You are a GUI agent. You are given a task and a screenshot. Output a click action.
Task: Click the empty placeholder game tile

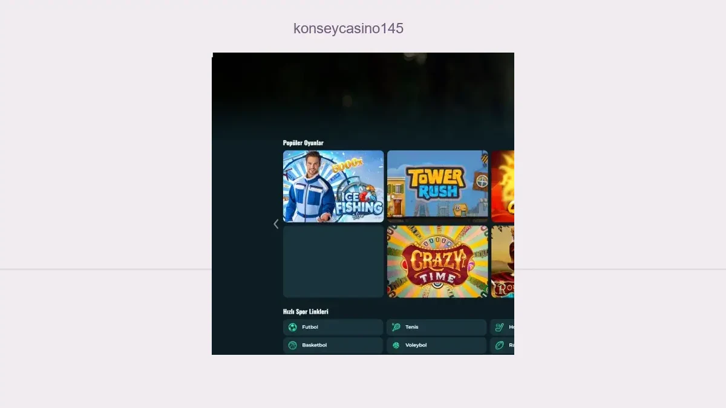coord(333,262)
